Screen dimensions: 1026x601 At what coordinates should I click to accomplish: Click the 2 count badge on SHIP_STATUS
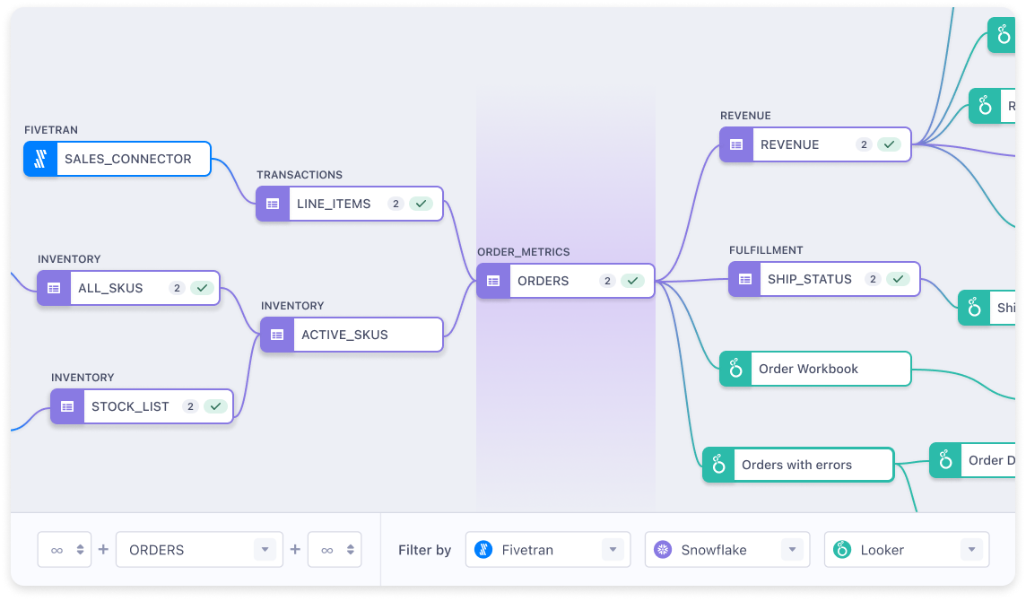point(872,279)
